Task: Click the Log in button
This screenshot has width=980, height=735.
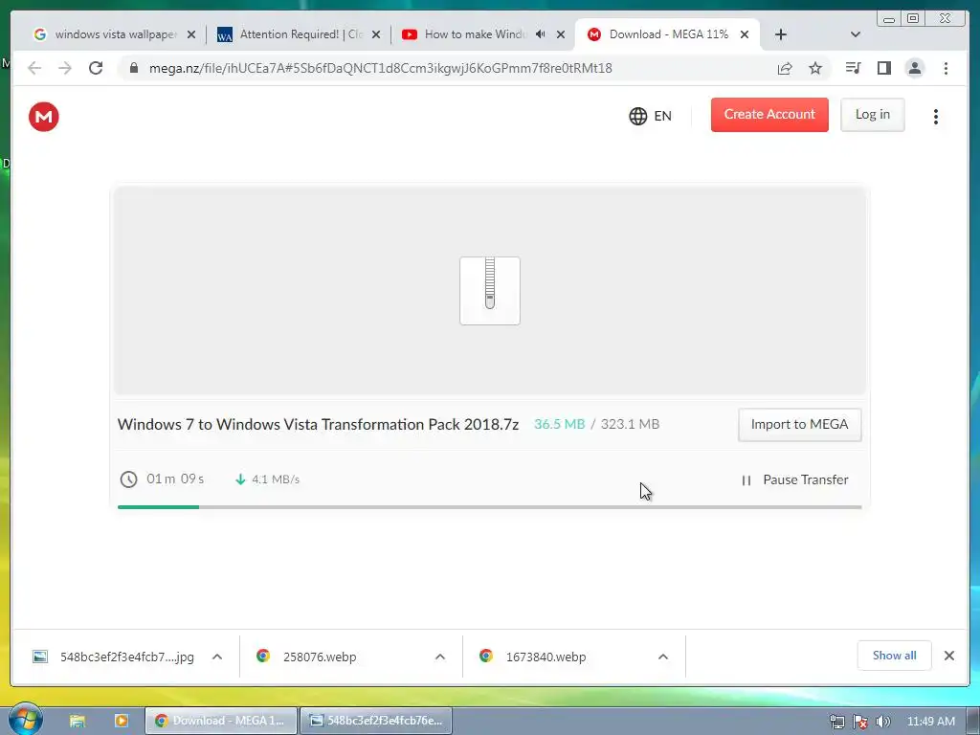Action: [x=873, y=115]
